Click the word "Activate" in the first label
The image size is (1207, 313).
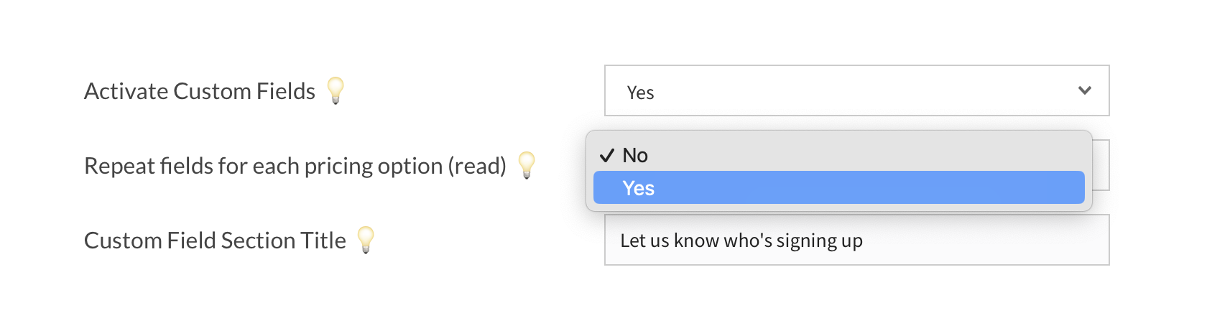coord(126,91)
